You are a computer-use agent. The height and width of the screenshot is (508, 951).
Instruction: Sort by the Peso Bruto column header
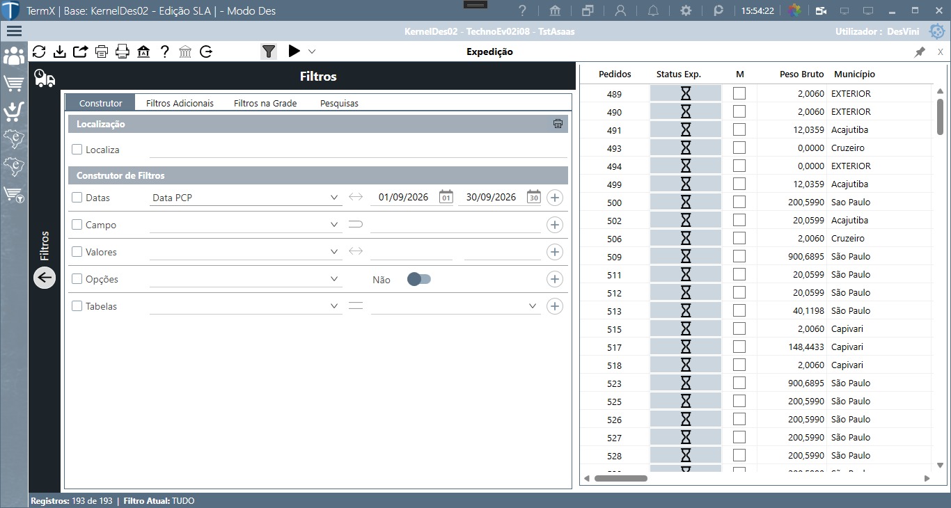pos(801,74)
